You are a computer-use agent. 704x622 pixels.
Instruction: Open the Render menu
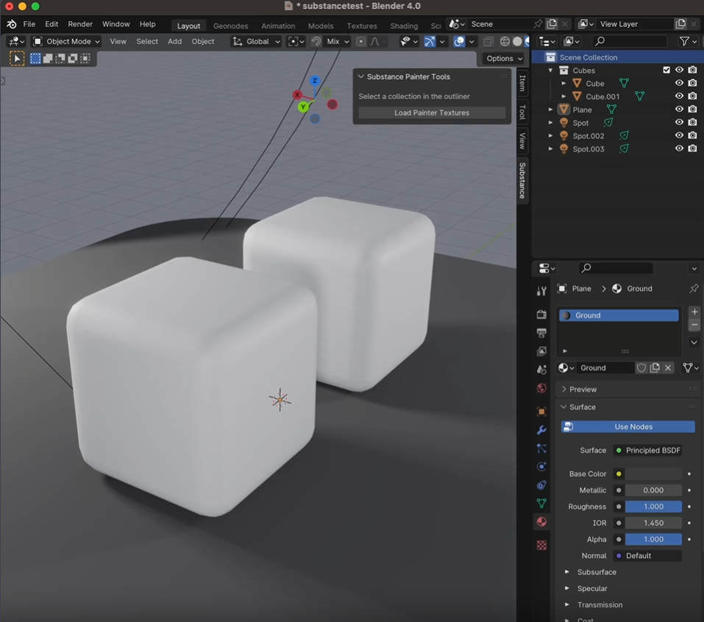(x=80, y=24)
